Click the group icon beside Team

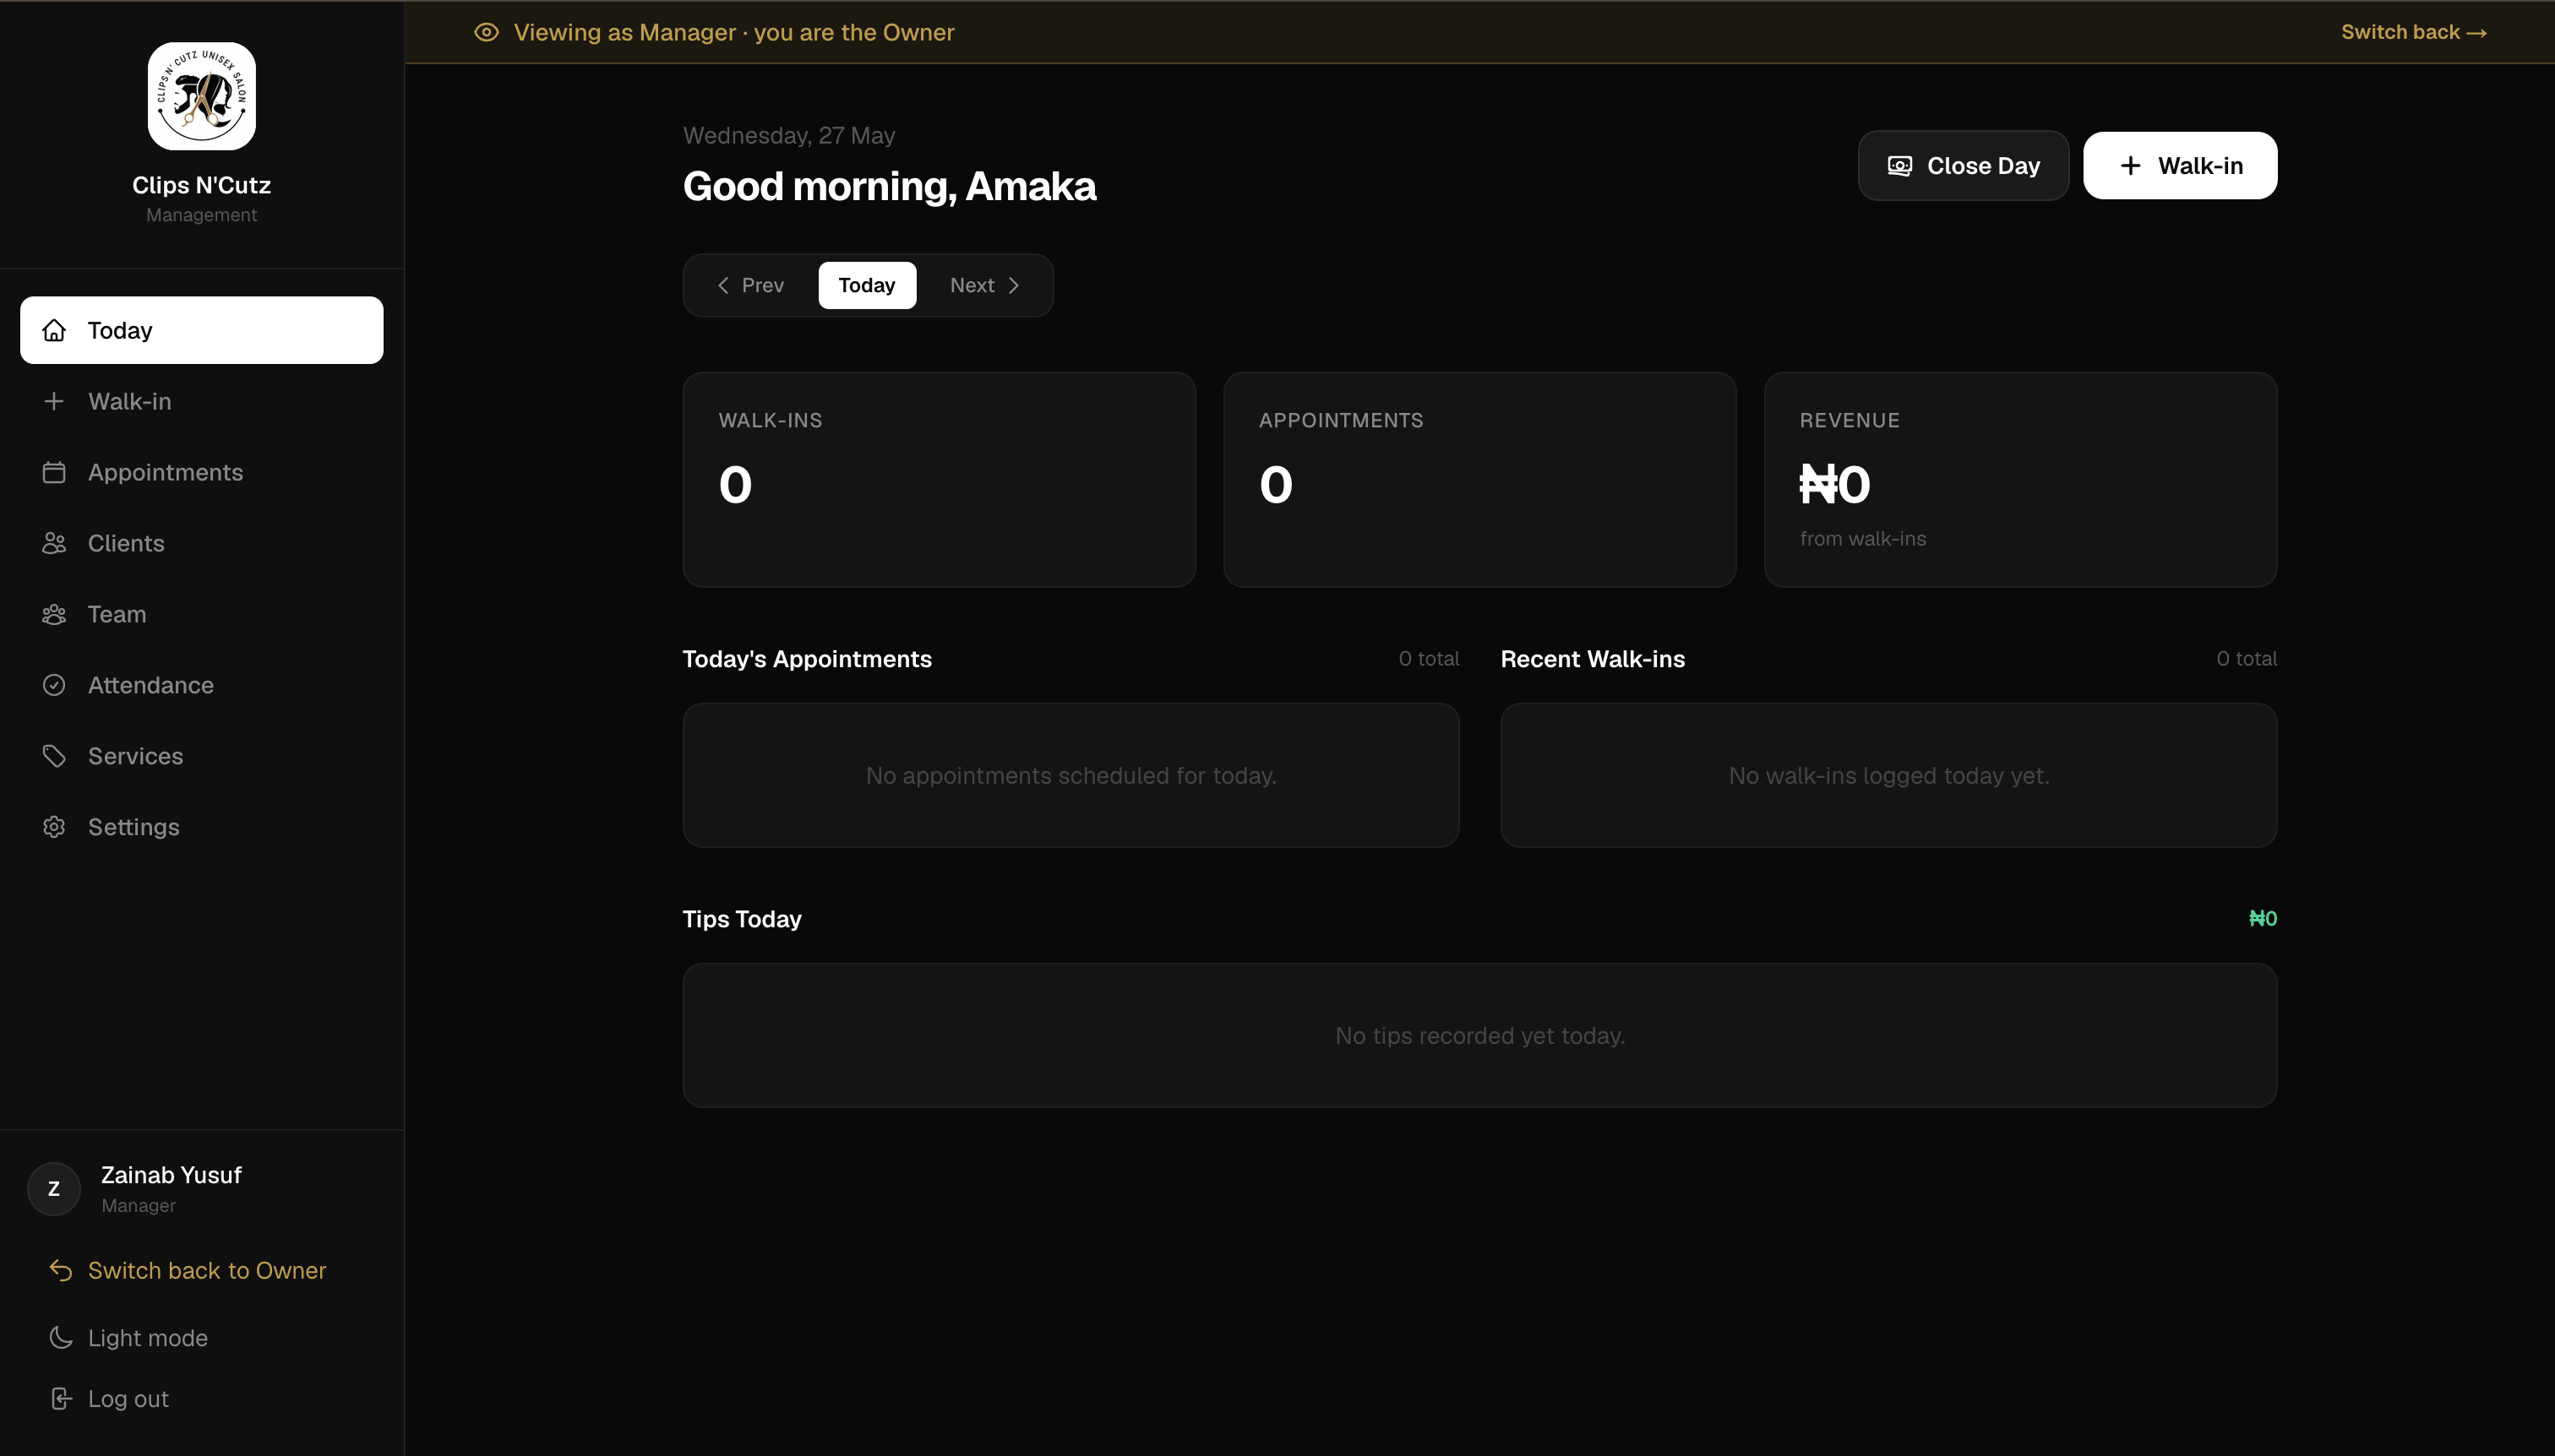54,614
